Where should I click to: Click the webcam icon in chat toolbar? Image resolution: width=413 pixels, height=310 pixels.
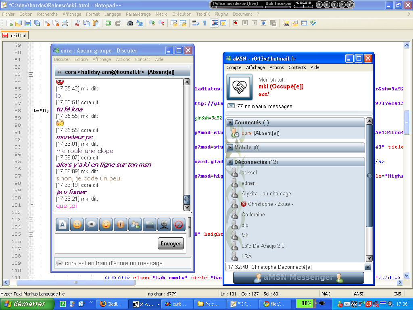(164, 224)
